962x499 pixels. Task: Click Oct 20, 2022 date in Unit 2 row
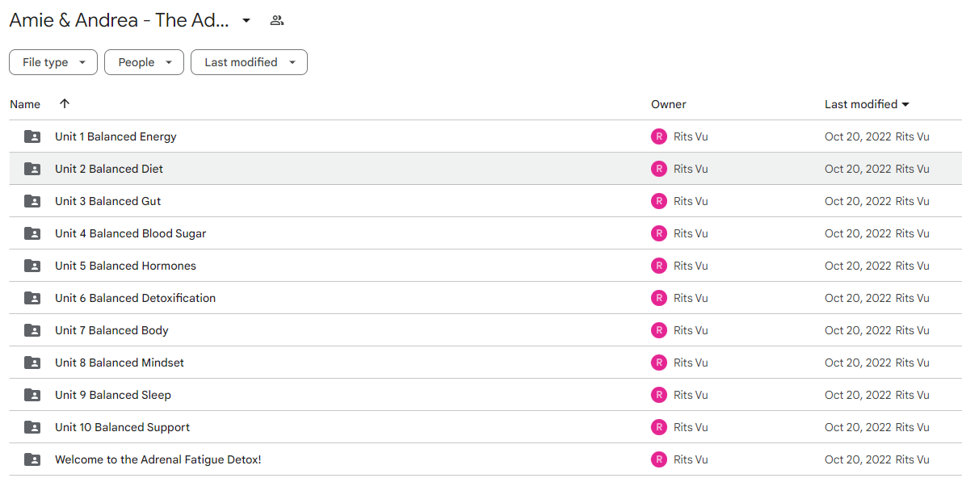coord(858,169)
